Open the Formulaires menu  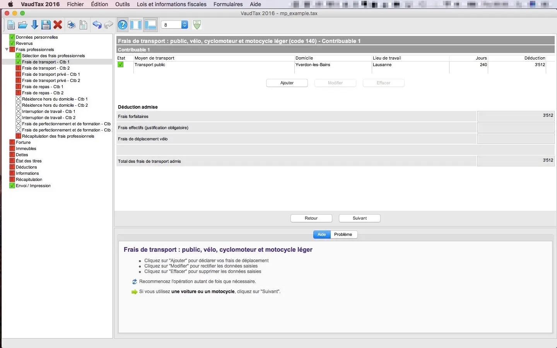point(228,4)
